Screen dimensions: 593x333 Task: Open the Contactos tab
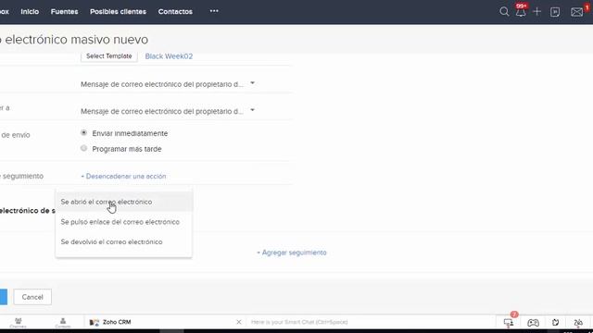click(175, 12)
